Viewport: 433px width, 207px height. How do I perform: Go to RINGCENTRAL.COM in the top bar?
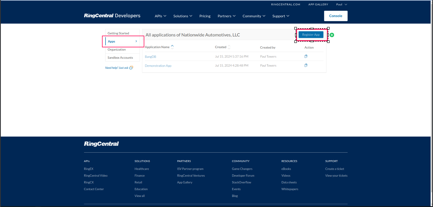(x=285, y=4)
